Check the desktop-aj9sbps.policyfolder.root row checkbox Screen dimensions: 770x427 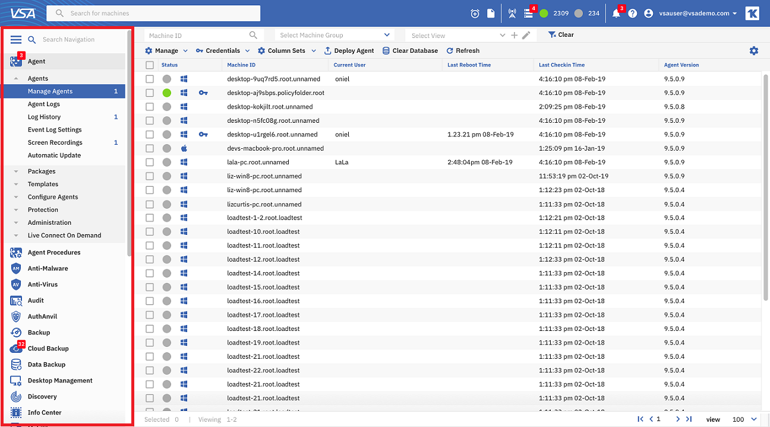pyautogui.click(x=150, y=93)
